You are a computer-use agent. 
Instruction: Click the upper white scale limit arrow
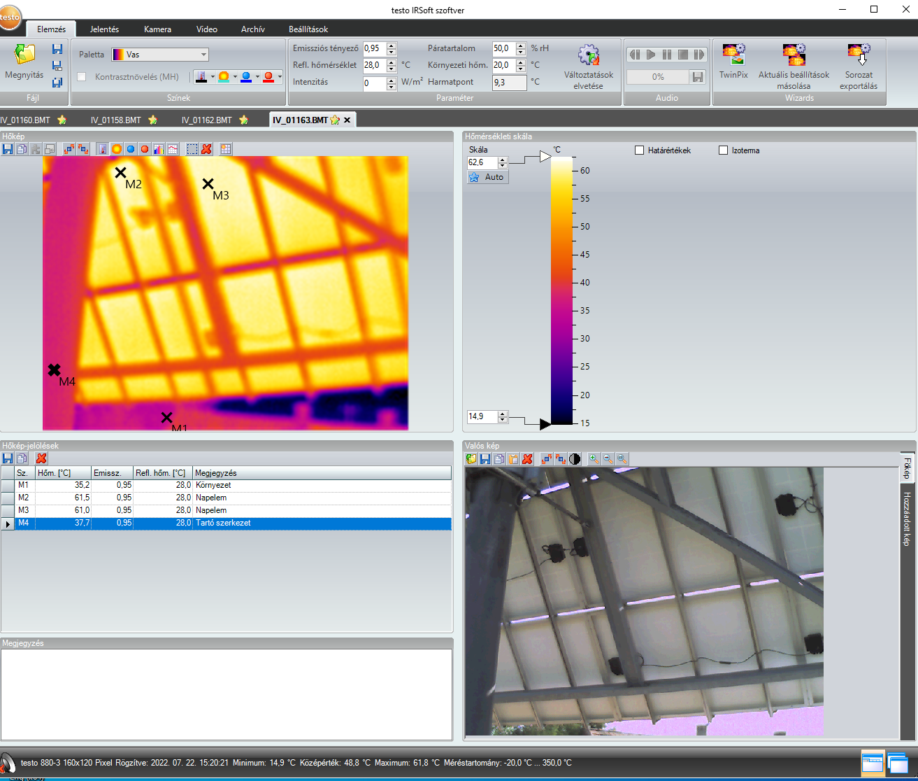[545, 157]
